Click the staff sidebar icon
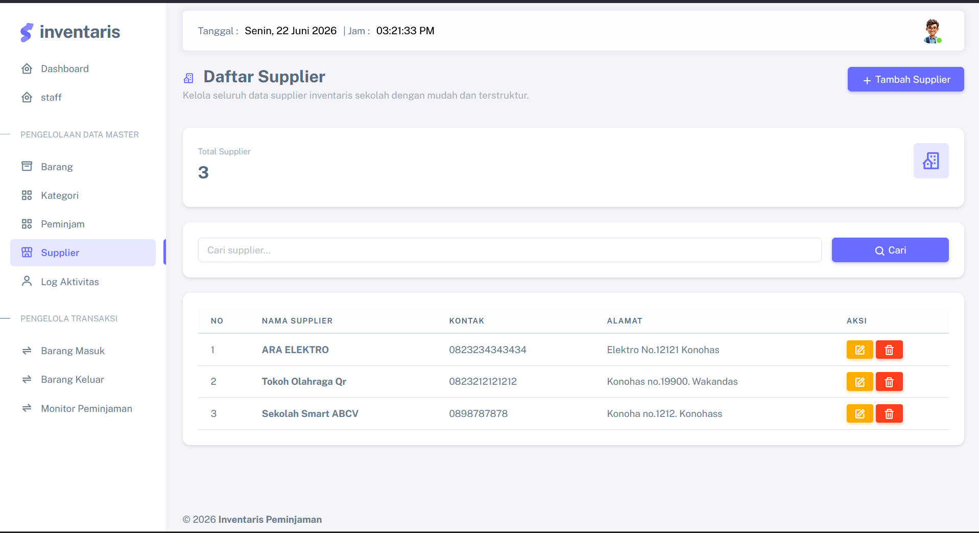The width and height of the screenshot is (979, 533). (27, 97)
